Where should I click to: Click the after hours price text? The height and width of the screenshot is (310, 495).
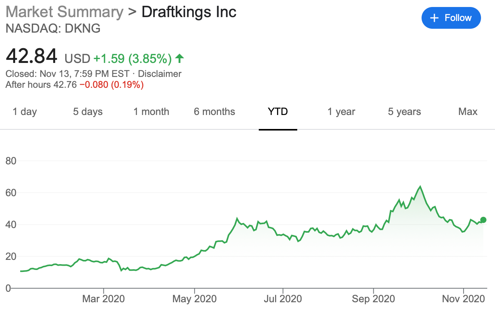click(74, 84)
